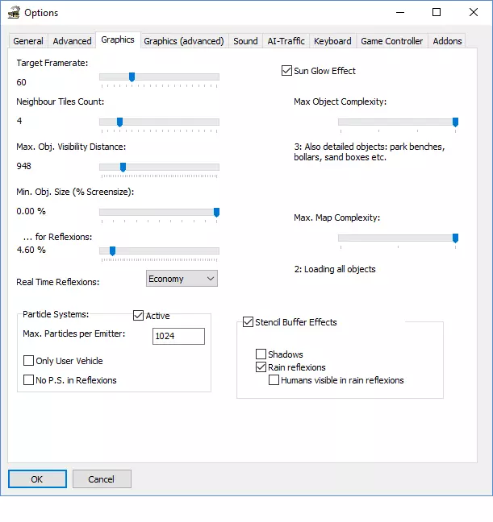Maximize the Options window

pyautogui.click(x=437, y=13)
